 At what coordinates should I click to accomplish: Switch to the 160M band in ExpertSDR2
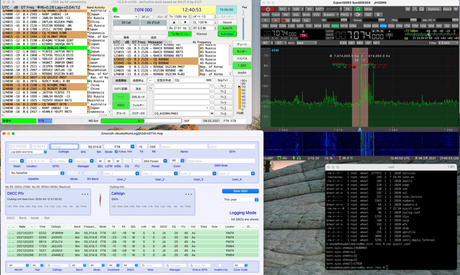click(367, 26)
